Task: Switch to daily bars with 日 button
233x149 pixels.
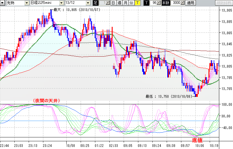Action: point(113,3)
